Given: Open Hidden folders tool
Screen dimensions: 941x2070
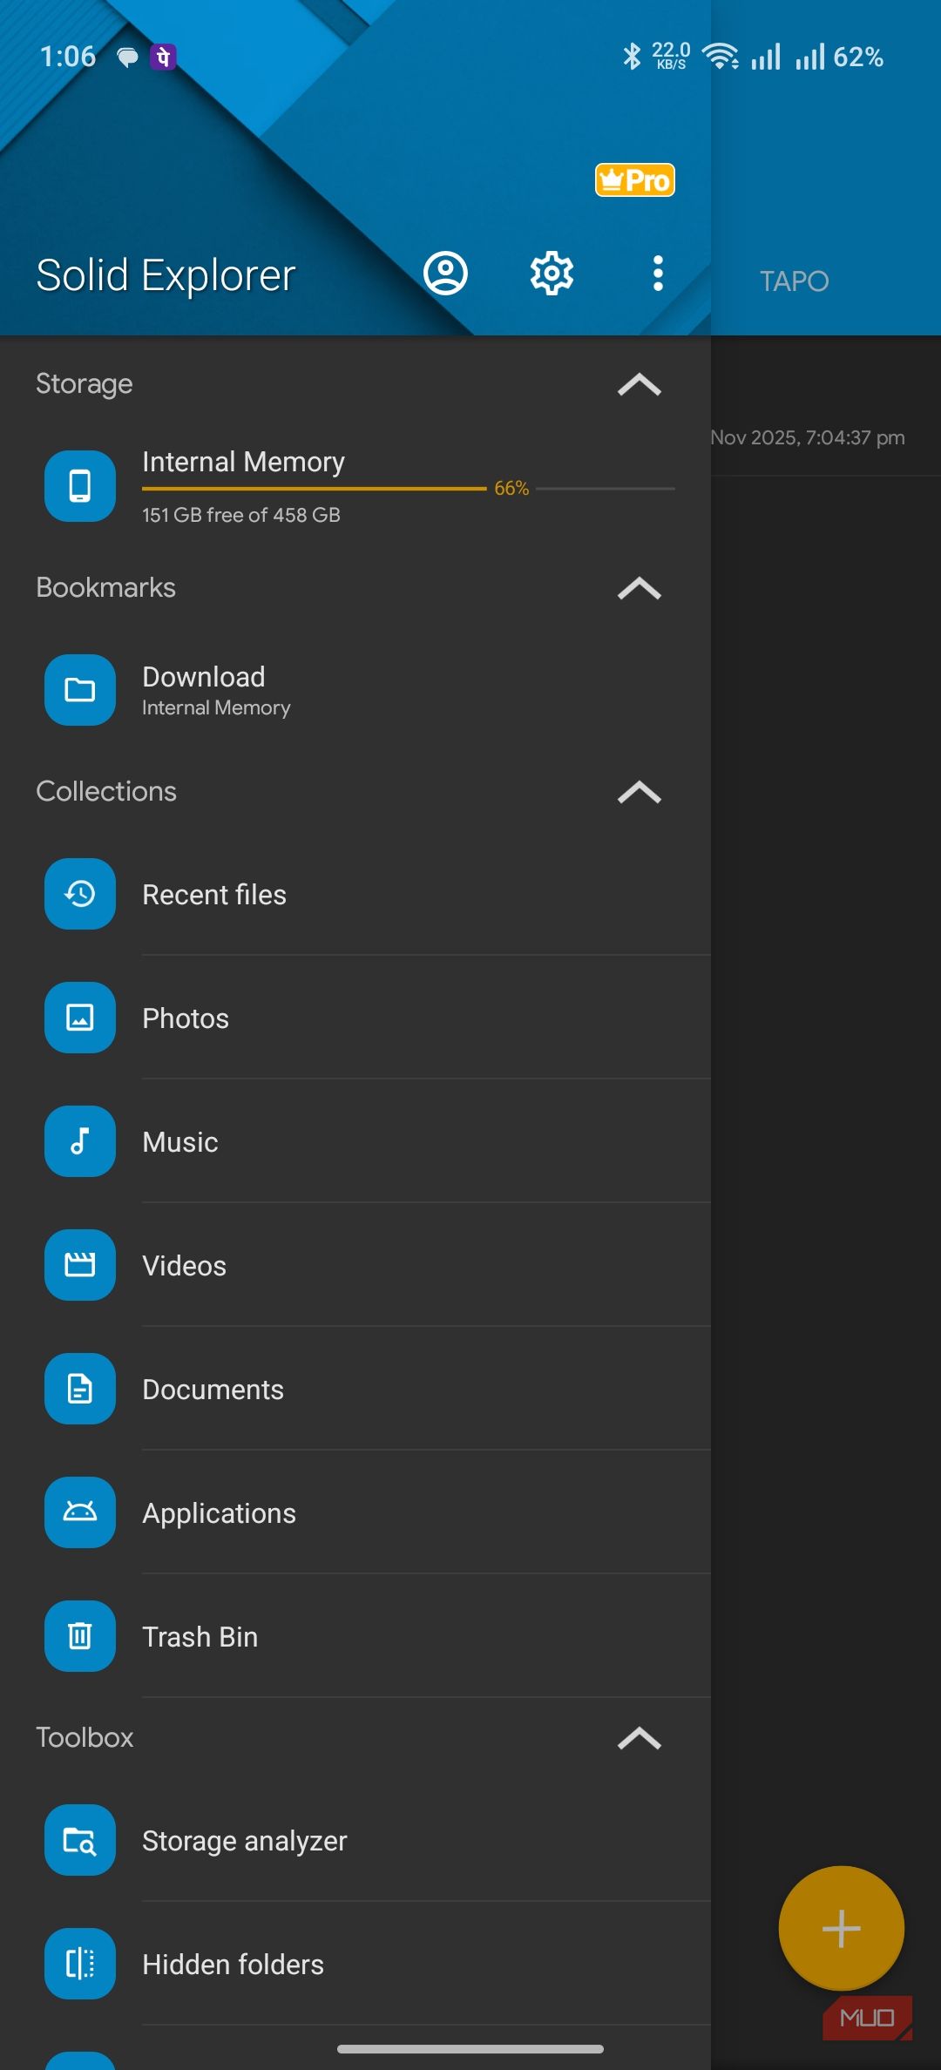Looking at the screenshot, I should click(x=355, y=1964).
